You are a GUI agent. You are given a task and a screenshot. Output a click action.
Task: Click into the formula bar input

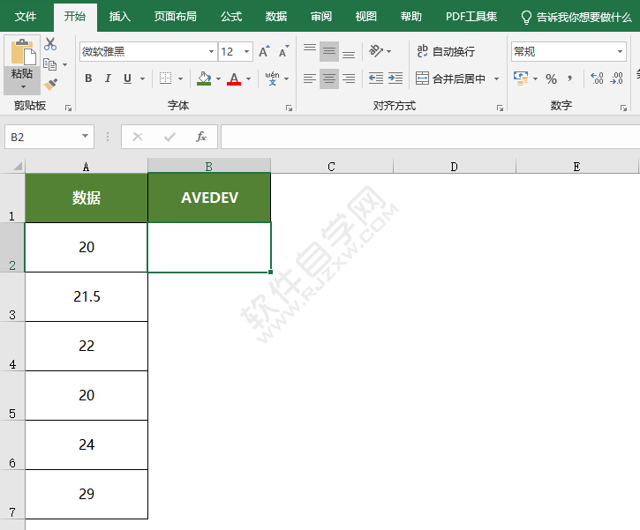tap(430, 137)
